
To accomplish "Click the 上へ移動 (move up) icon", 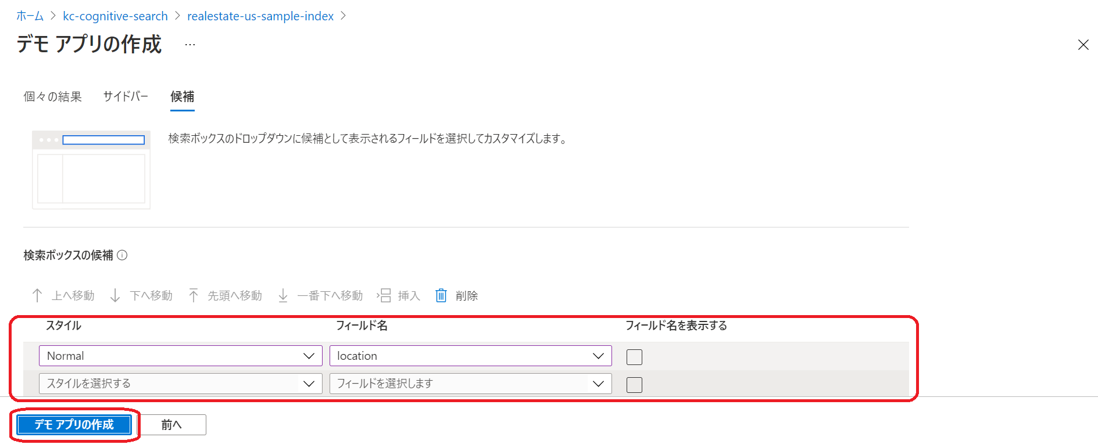I will (x=37, y=295).
